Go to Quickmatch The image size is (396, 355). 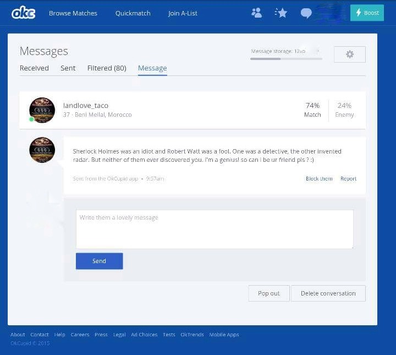[133, 13]
